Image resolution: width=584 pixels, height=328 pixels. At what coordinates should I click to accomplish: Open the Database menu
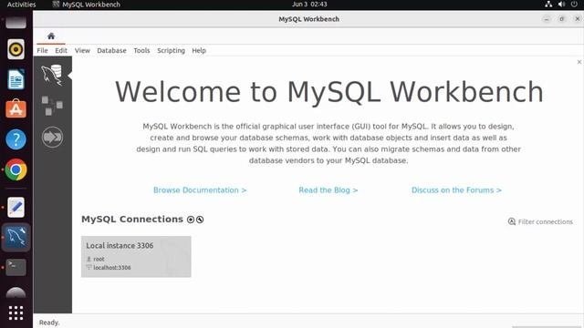pyautogui.click(x=111, y=50)
